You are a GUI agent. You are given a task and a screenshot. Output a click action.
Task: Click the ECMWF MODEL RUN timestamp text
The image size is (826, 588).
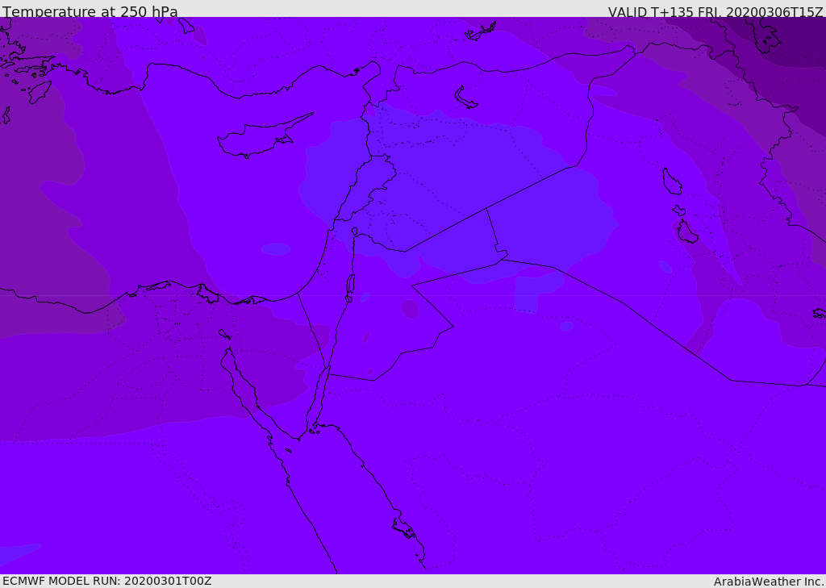[x=106, y=581]
